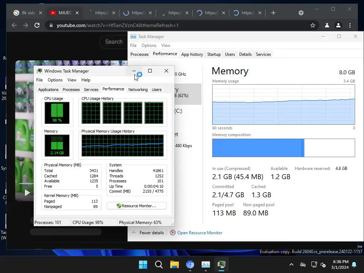This screenshot has width=364, height=273.
Task: Open new tab with plus button
Action: [x=273, y=13]
